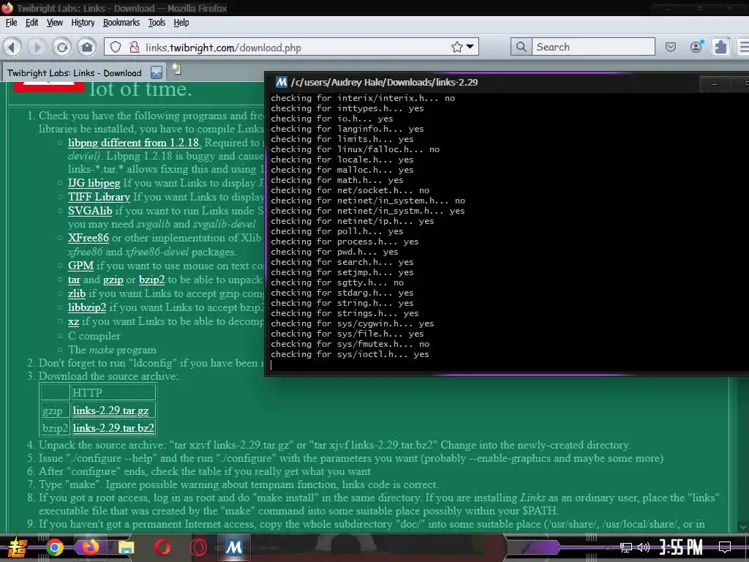749x562 pixels.
Task: Follow the libbzip2 link
Action: (87, 307)
